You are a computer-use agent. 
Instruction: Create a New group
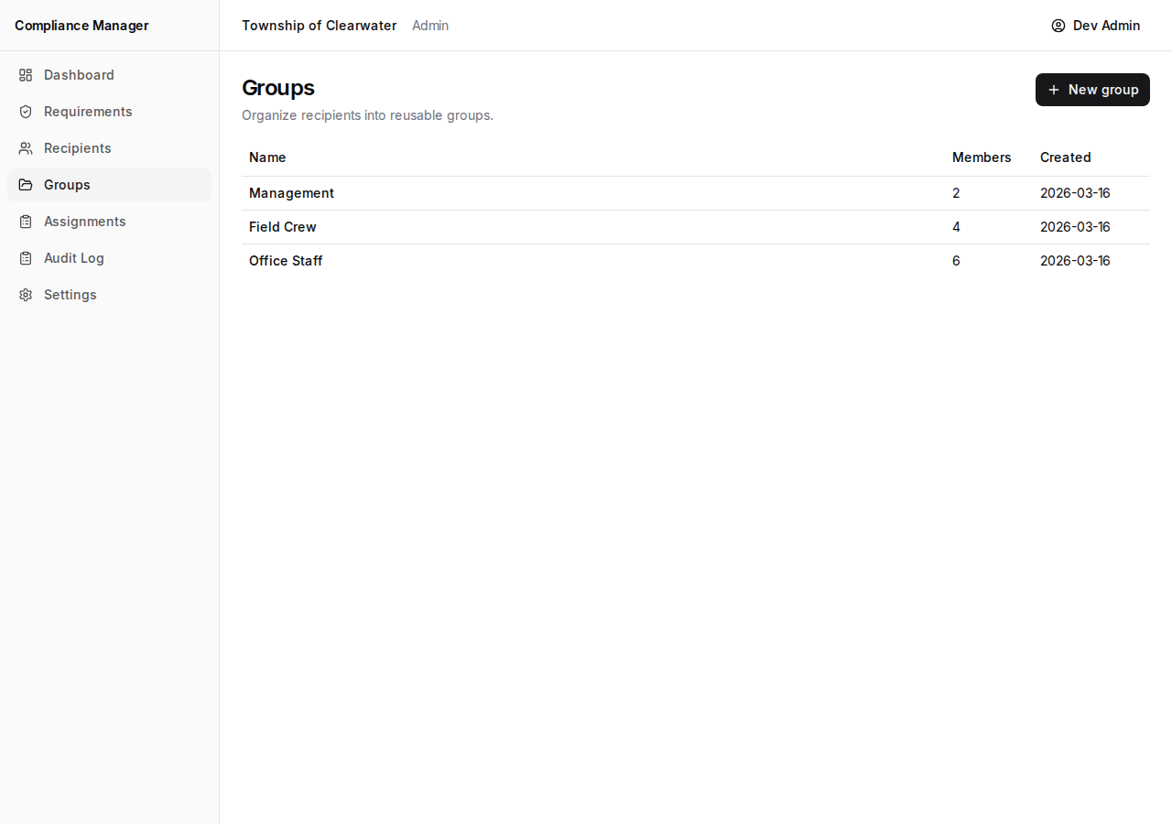click(x=1092, y=90)
